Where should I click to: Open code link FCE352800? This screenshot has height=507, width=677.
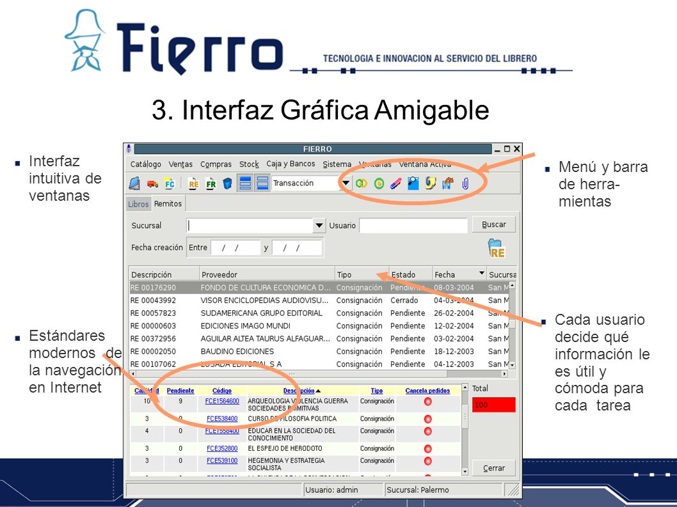point(222,448)
